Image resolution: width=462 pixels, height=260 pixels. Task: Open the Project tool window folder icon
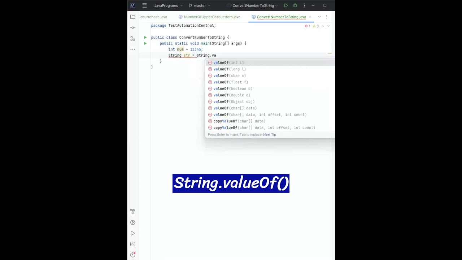click(x=133, y=17)
